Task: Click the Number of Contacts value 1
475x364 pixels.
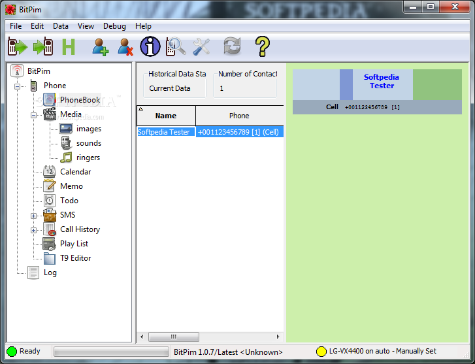Action: pos(221,88)
